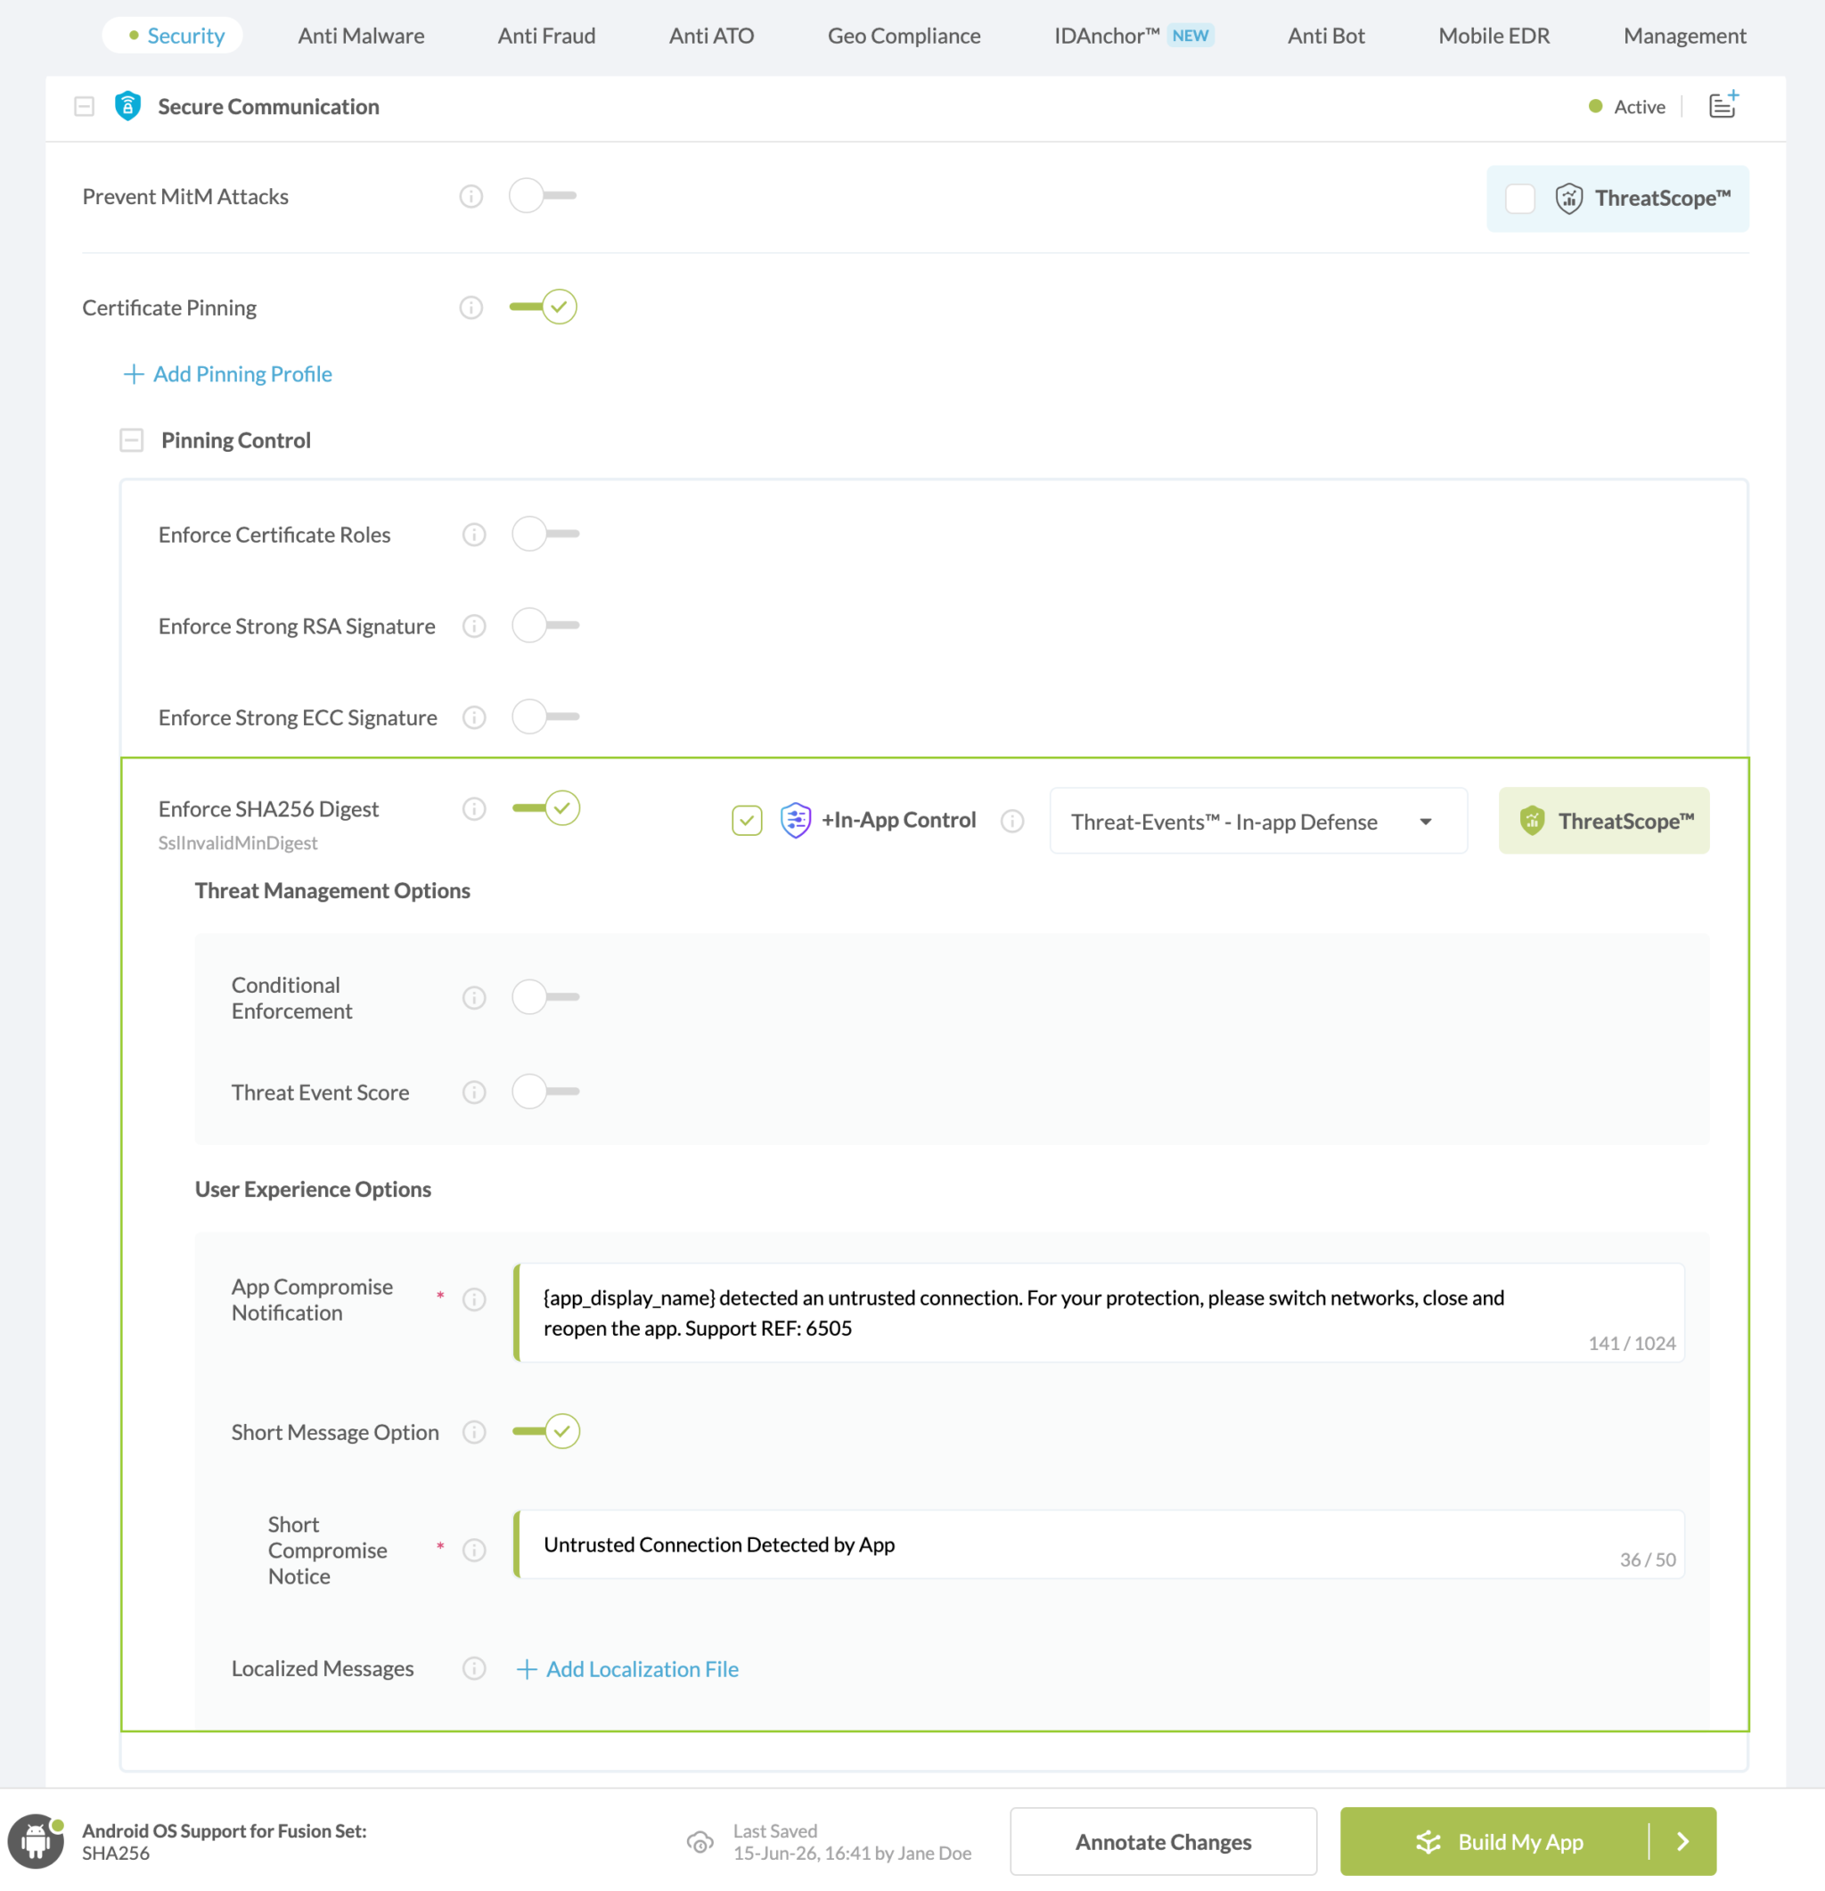Click the Last Saved cloud eye icon

tap(700, 1842)
